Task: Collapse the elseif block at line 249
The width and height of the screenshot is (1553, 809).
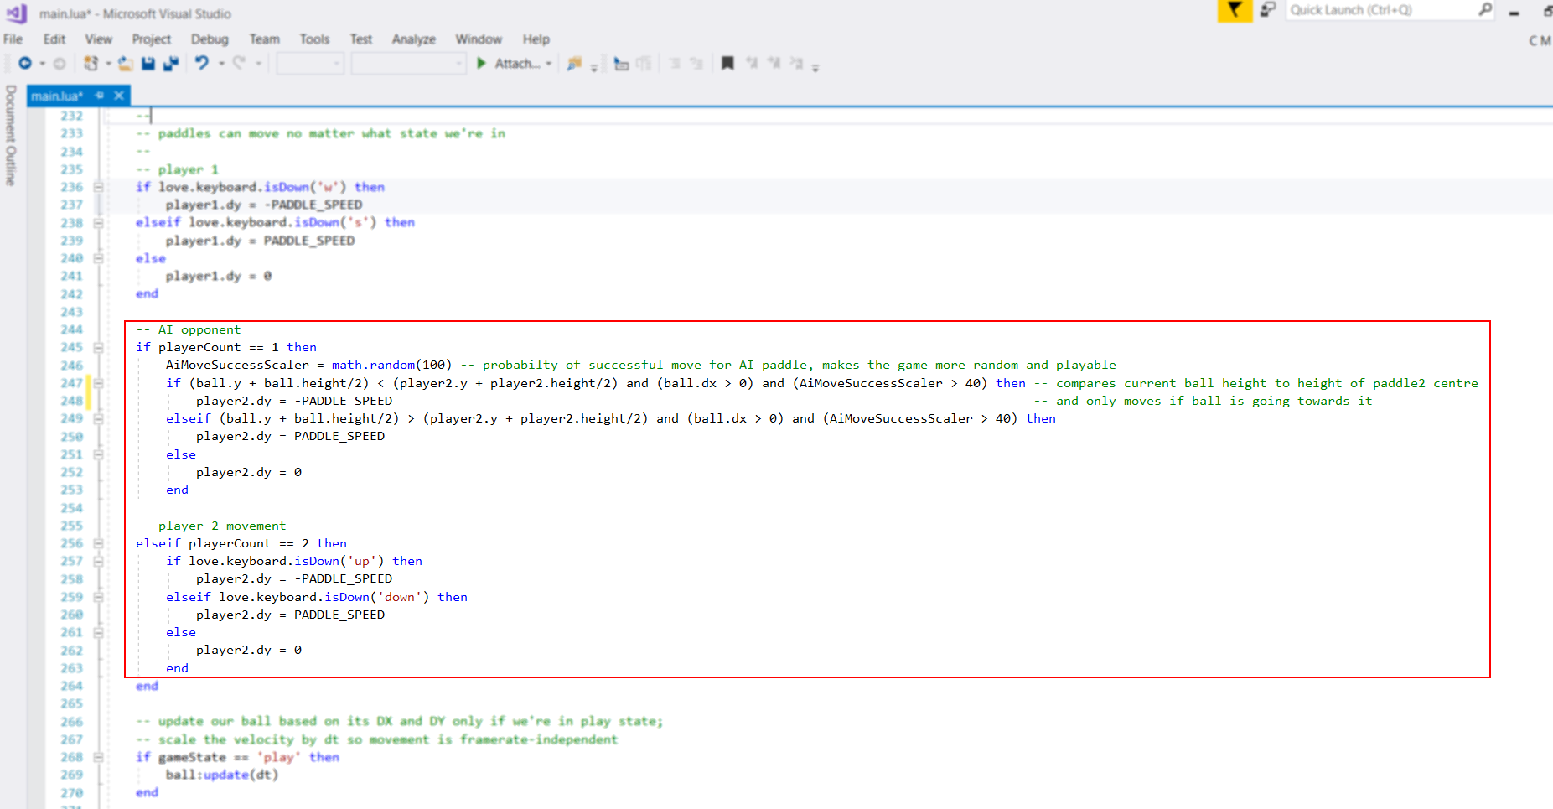Action: (x=98, y=418)
